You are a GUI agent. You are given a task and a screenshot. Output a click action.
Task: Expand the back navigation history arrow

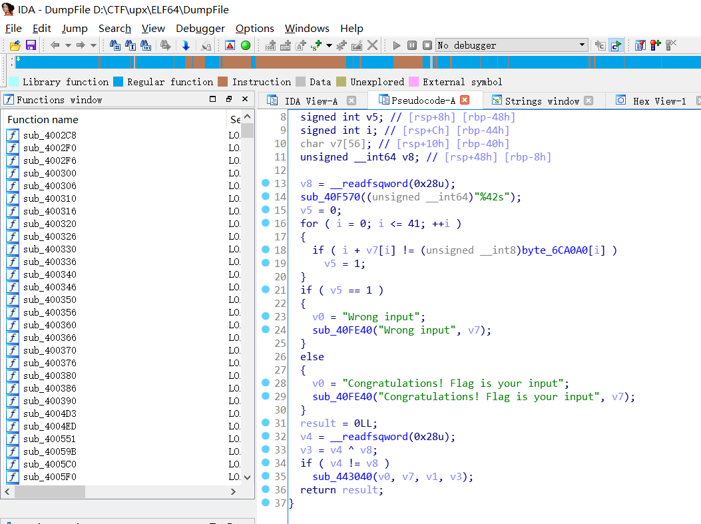coord(68,45)
